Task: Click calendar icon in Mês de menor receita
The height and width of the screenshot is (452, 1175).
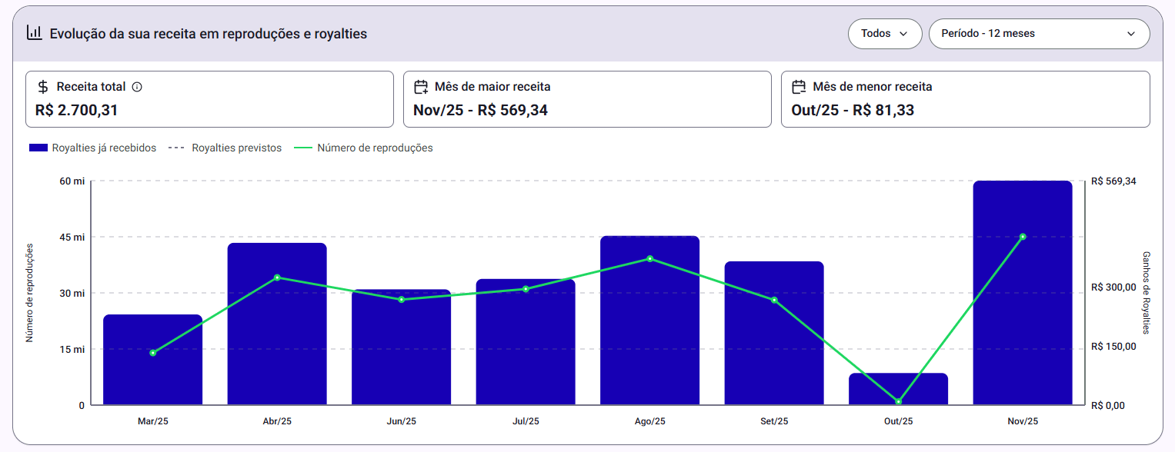Action: (x=799, y=87)
